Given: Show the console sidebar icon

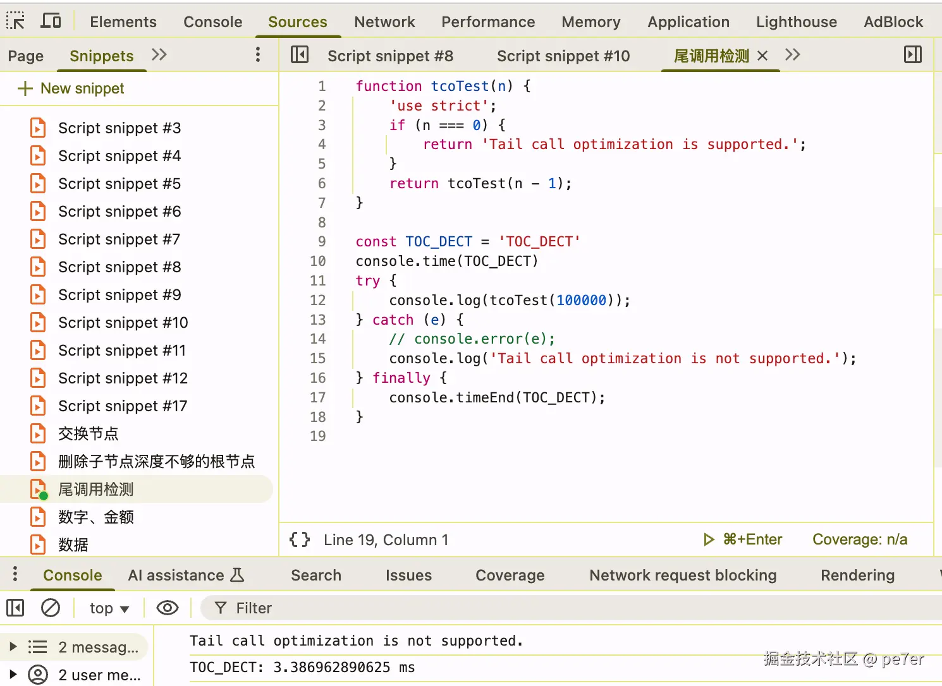Looking at the screenshot, I should click(x=15, y=608).
